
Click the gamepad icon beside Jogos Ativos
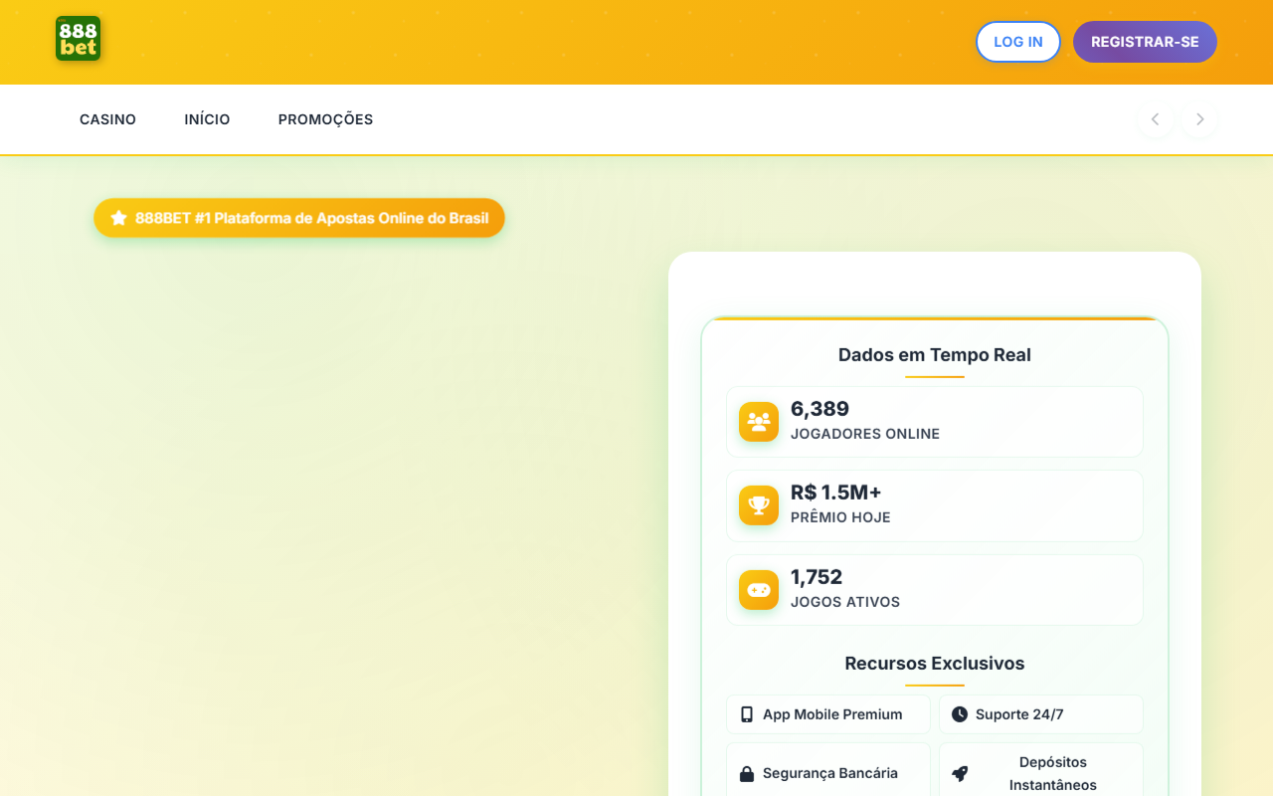click(x=759, y=590)
